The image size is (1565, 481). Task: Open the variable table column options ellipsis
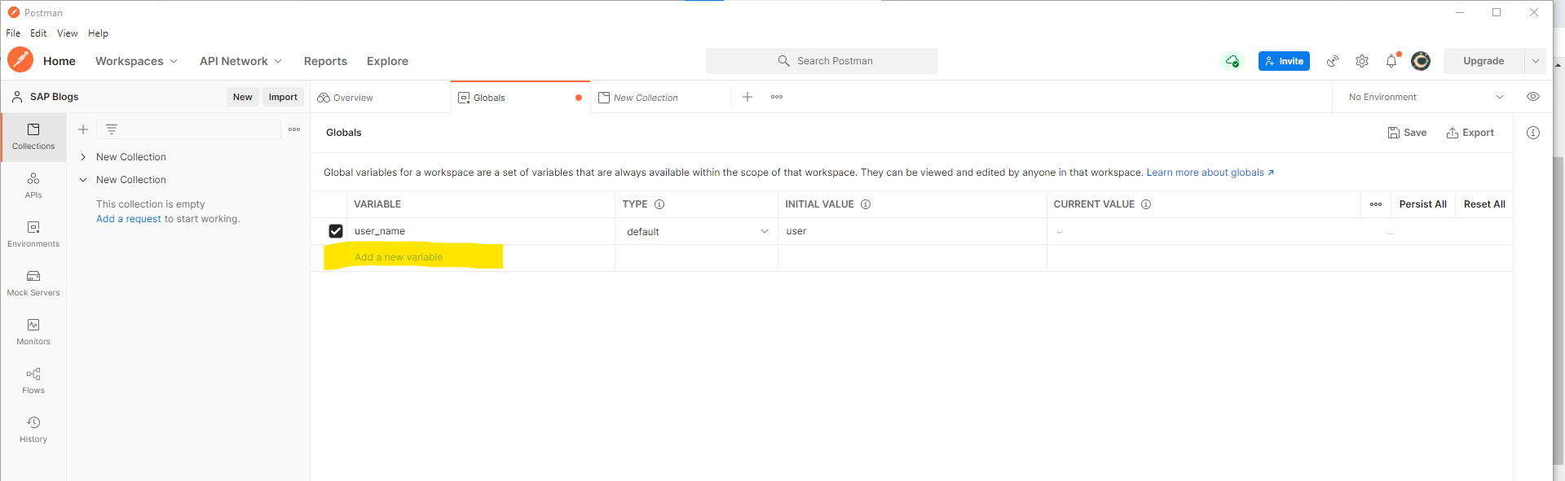pyautogui.click(x=1376, y=204)
